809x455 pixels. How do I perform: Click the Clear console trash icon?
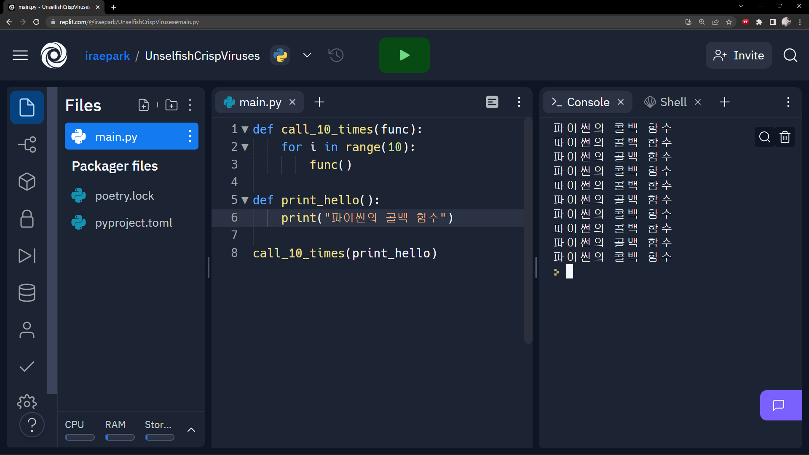787,137
